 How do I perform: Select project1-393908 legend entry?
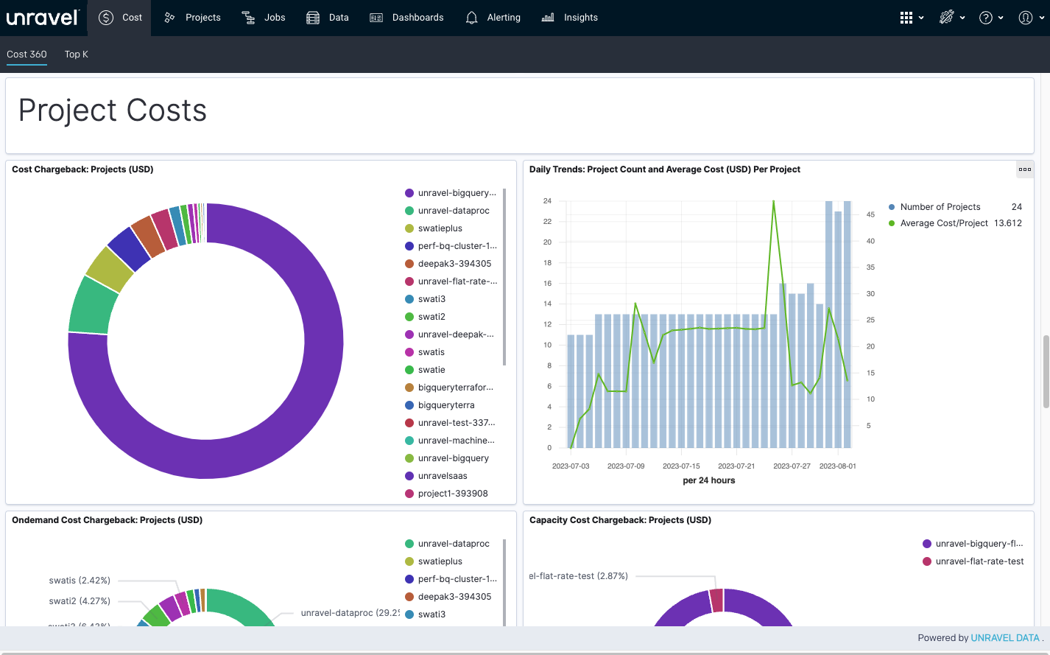[446, 494]
